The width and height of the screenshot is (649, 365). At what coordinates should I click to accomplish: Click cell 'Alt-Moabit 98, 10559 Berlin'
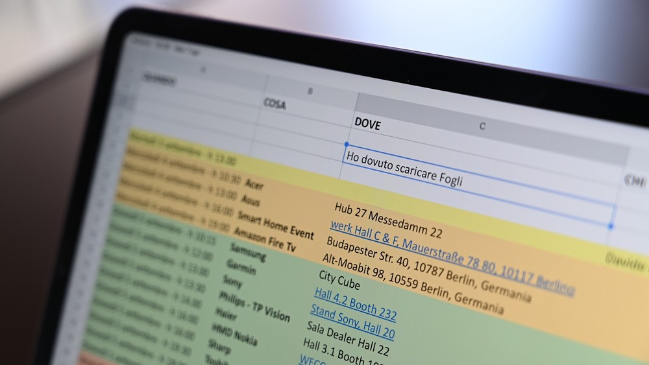413,283
